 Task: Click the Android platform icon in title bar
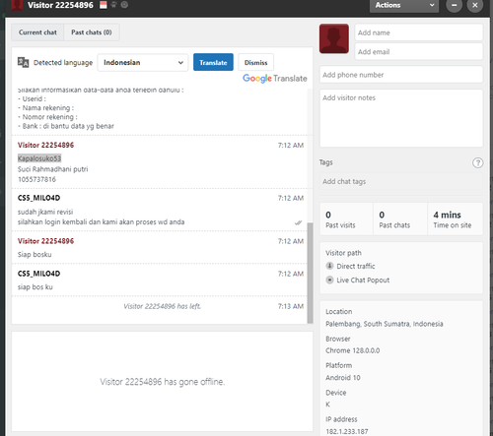click(x=114, y=5)
